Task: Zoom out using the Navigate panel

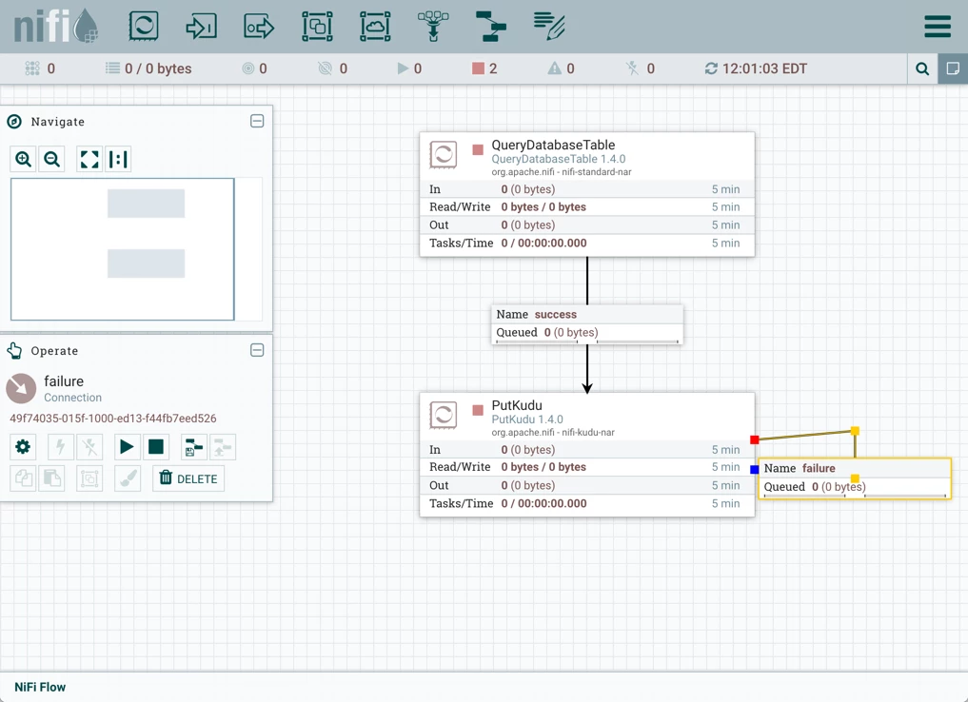Action: 51,159
